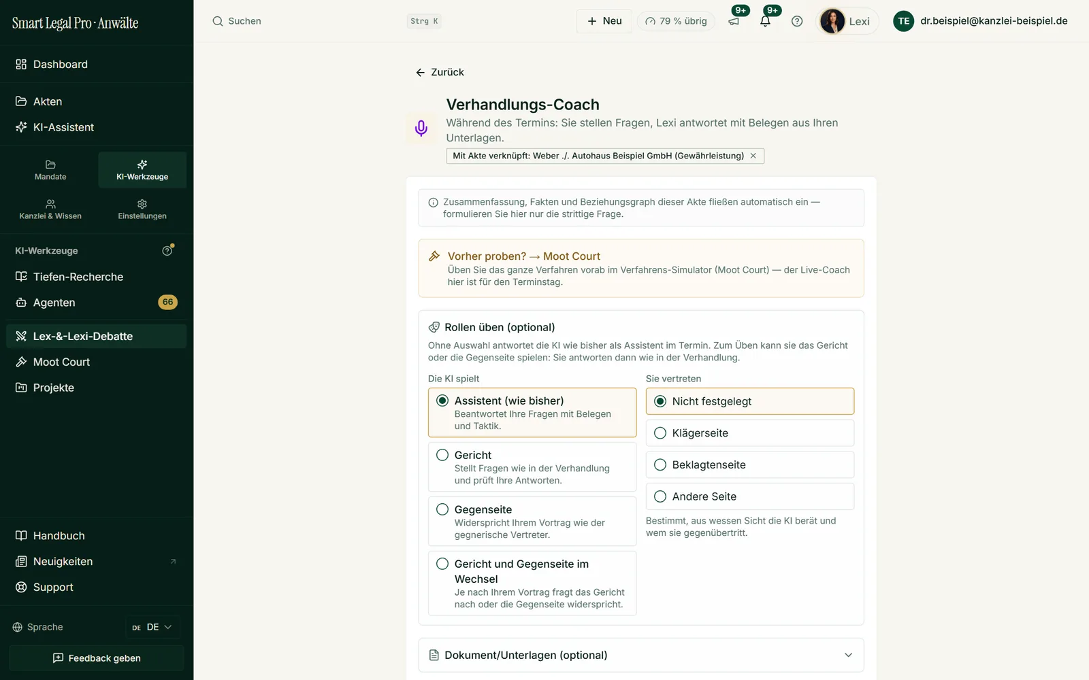Image resolution: width=1089 pixels, height=680 pixels.
Task: Select Andere Seite option
Action: point(750,496)
